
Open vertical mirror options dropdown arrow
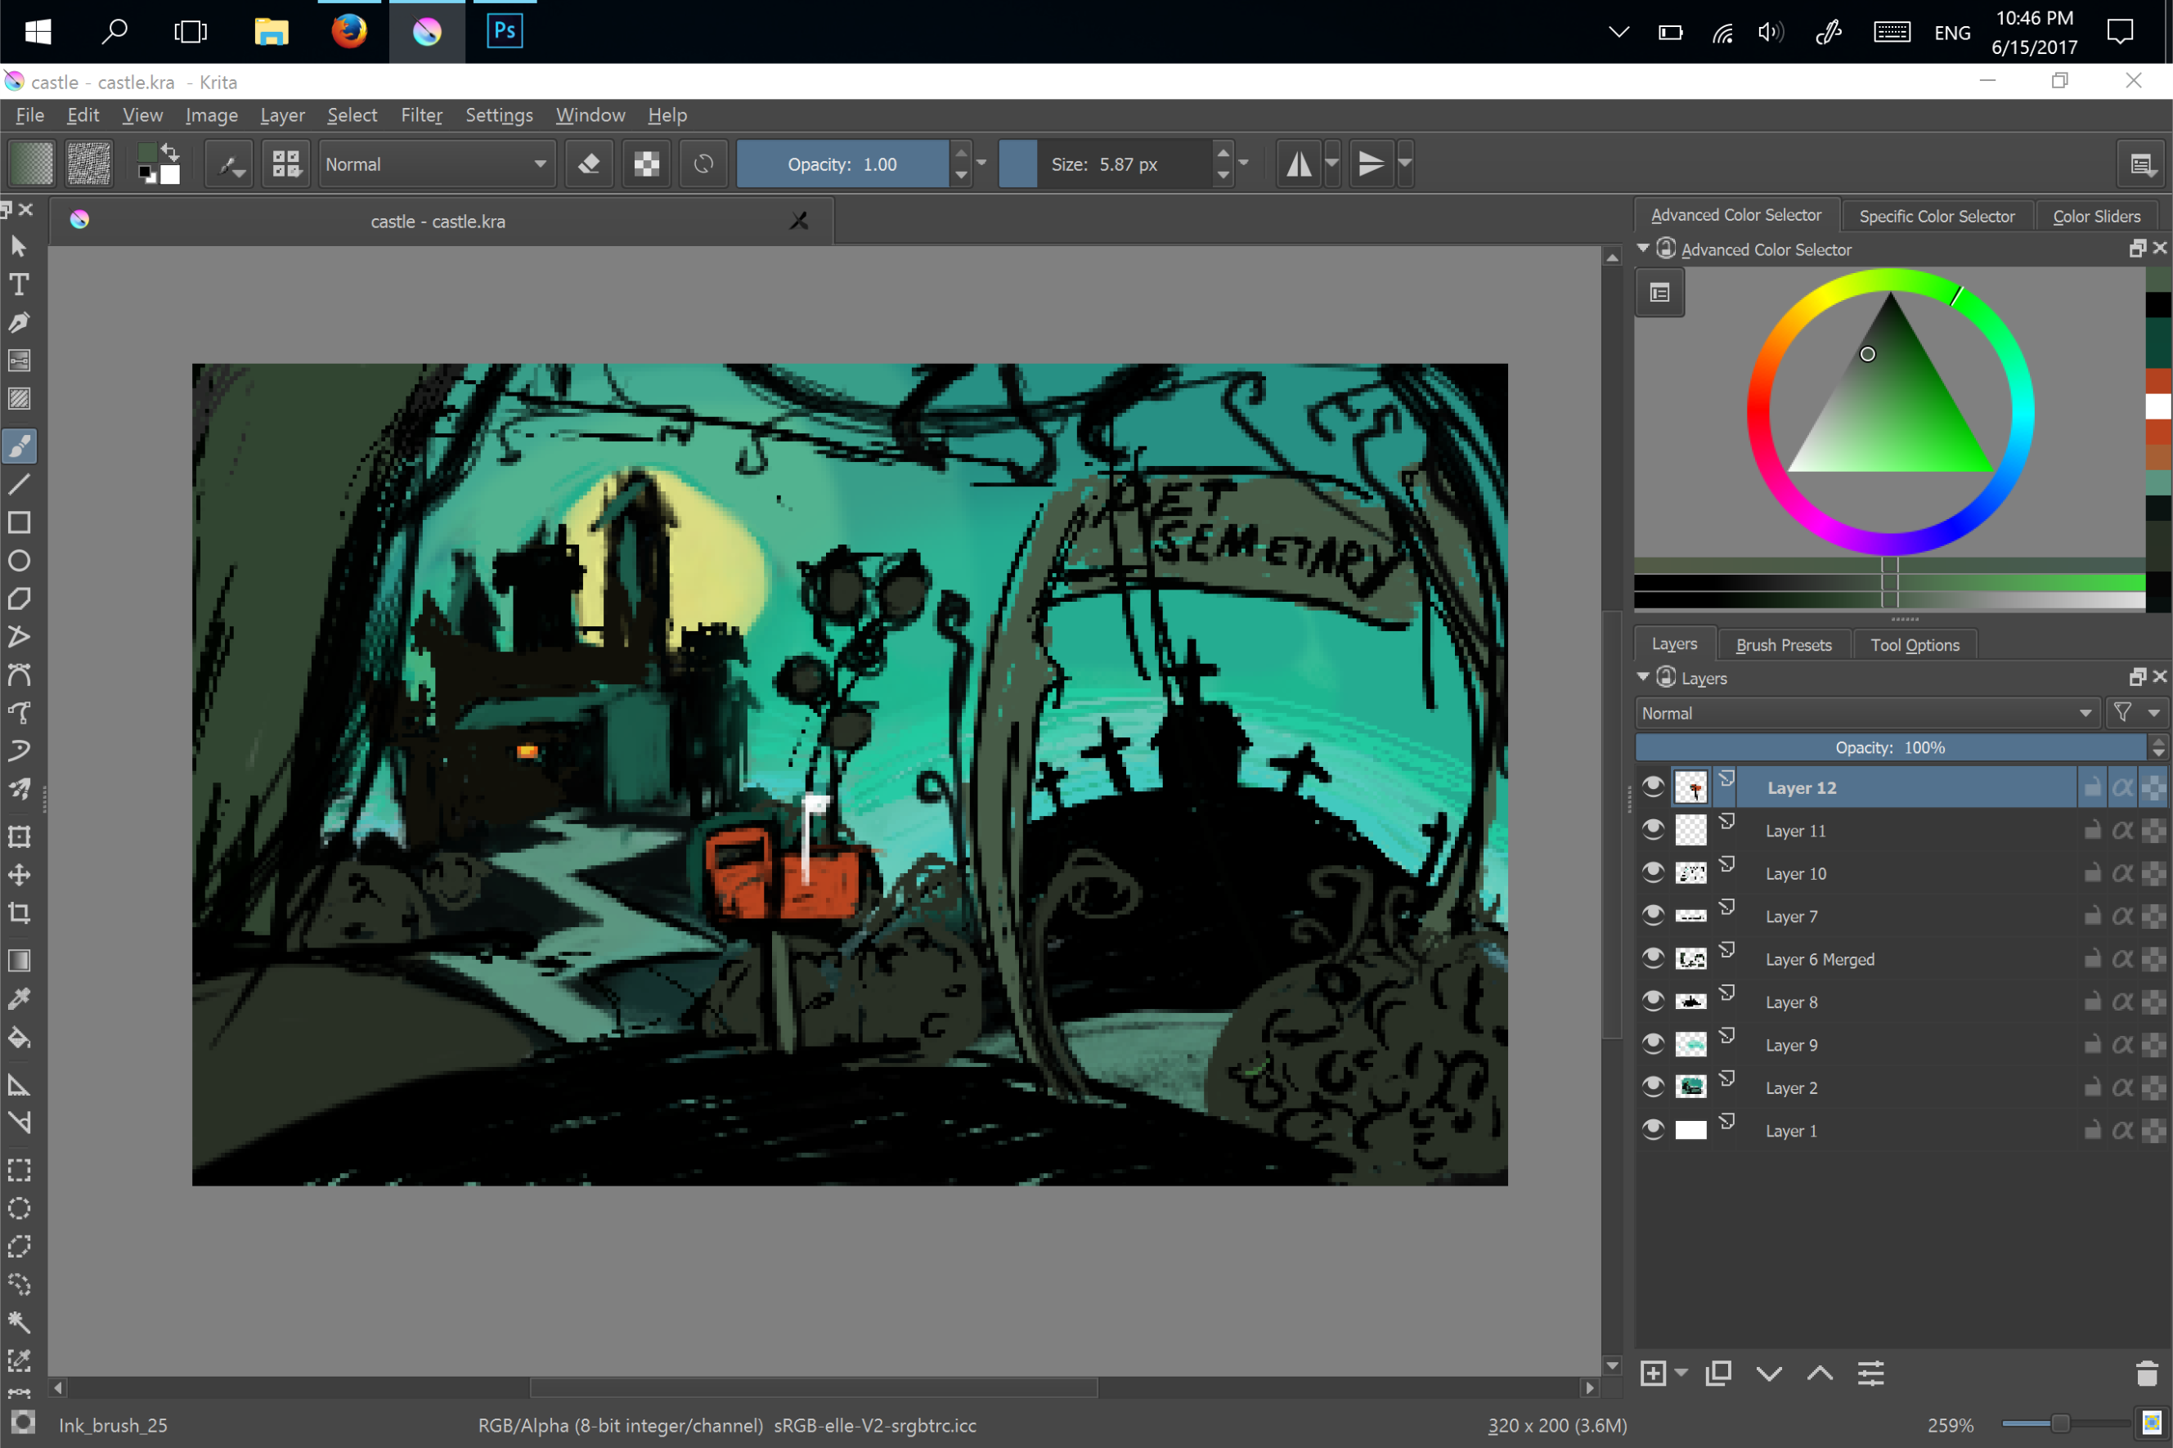(x=1405, y=164)
